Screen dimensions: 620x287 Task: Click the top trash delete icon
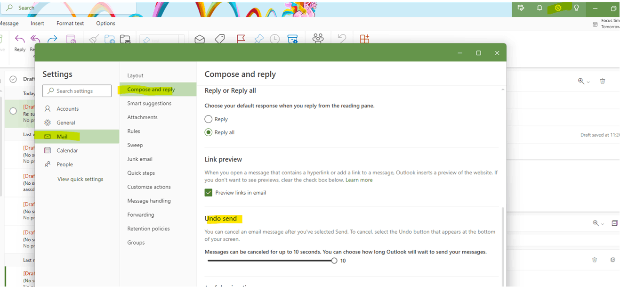(x=603, y=81)
